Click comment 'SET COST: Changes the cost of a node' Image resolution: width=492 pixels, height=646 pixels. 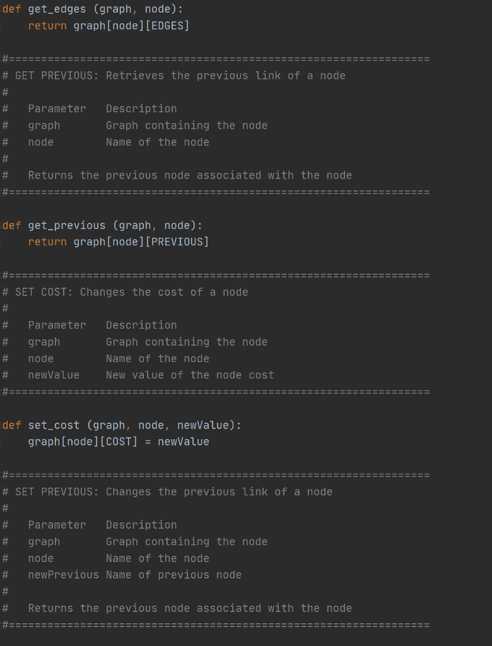click(x=126, y=292)
